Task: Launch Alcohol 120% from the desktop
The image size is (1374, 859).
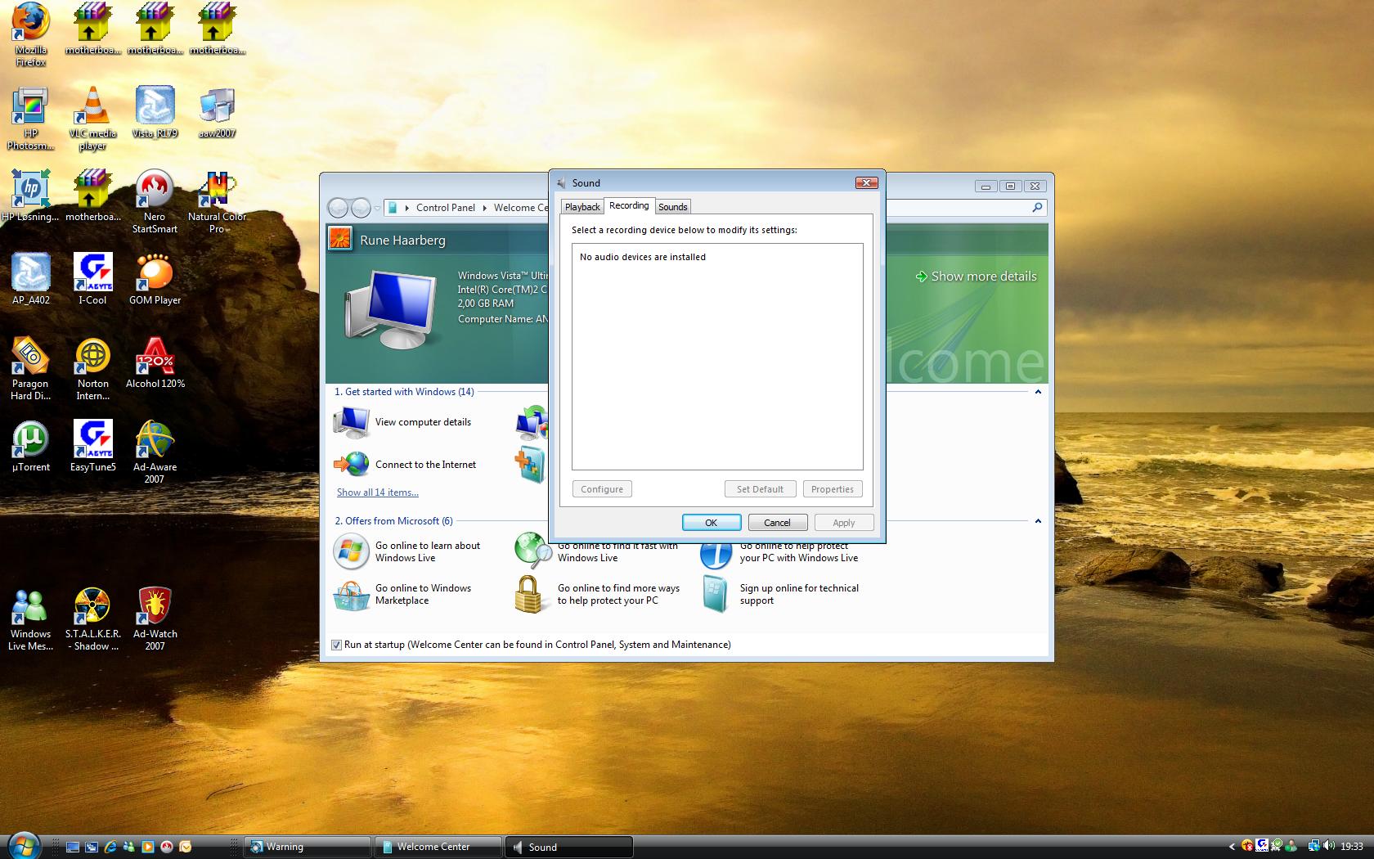Action: pos(155,362)
